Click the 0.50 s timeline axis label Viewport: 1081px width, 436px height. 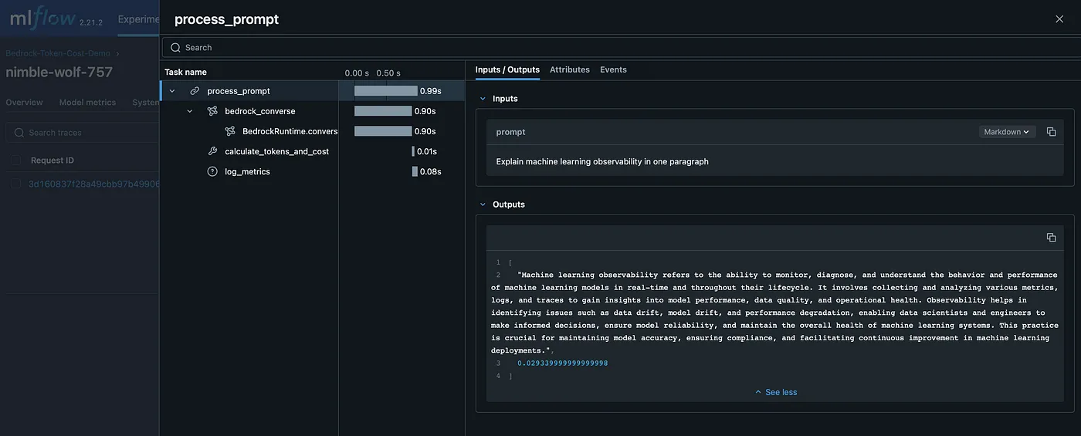point(388,73)
